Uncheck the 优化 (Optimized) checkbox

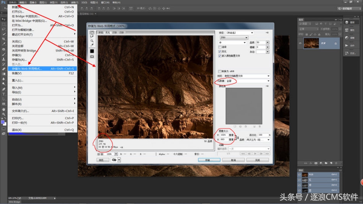point(220,51)
